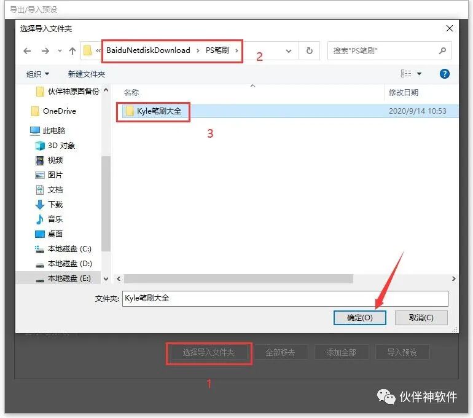Screen dimensions: 473x418
Task: Click the date 2020/9/14 10:53
Action: click(x=417, y=111)
